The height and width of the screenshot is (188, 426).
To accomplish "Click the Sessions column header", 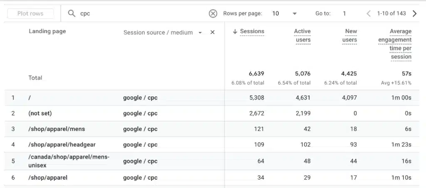I will click(x=252, y=32).
